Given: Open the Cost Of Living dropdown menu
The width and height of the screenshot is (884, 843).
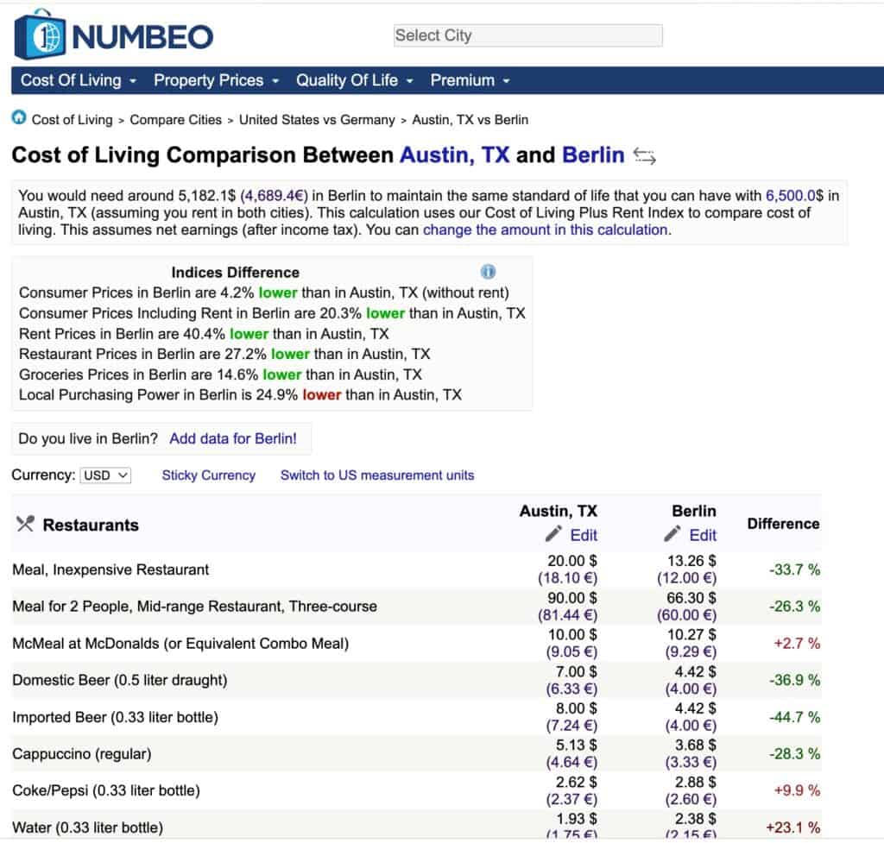Looking at the screenshot, I should [79, 80].
